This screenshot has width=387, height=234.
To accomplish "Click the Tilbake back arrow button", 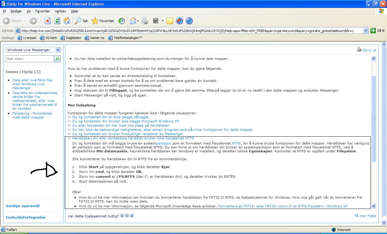I will 12,21.
